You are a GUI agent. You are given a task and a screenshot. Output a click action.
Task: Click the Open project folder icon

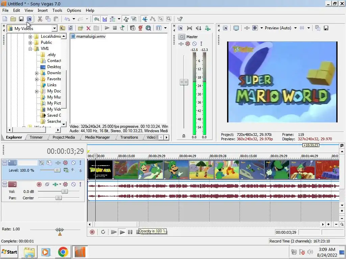click(13, 19)
